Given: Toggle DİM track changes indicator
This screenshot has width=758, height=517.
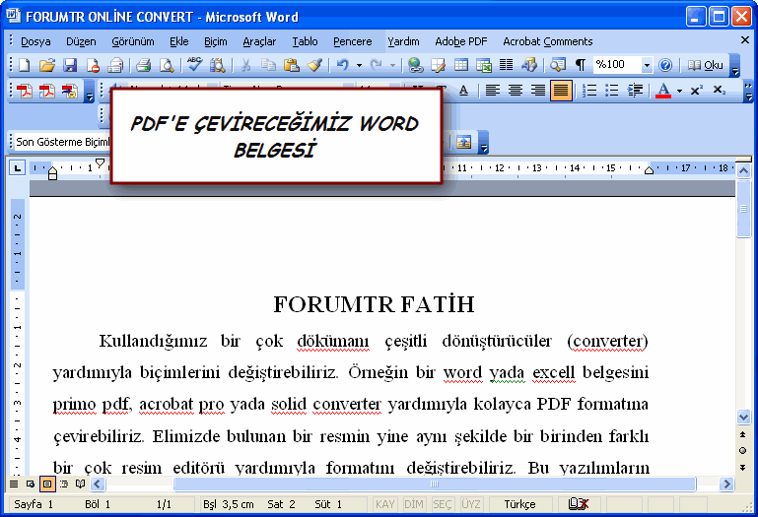Looking at the screenshot, I should (414, 504).
